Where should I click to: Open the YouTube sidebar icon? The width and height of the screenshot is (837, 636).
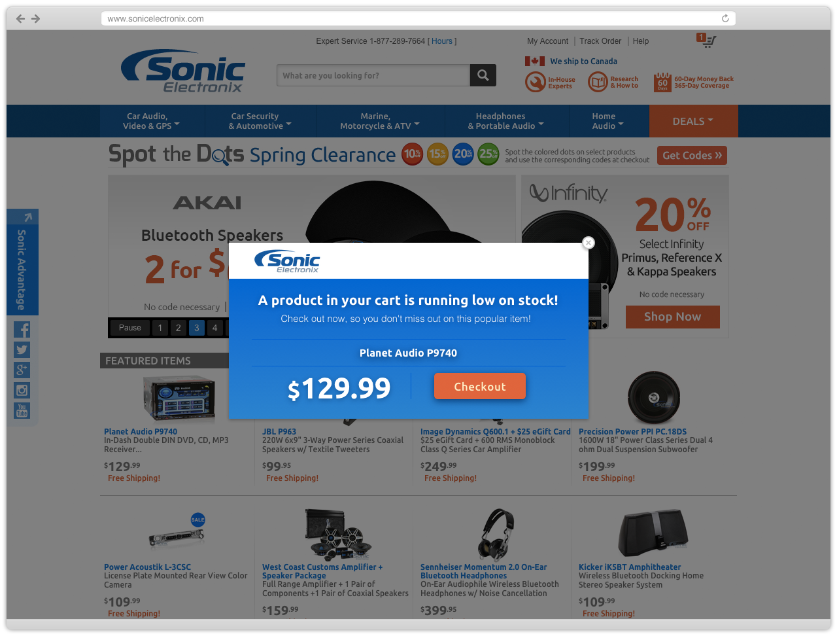pyautogui.click(x=22, y=411)
